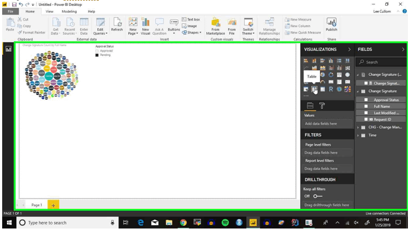The image size is (409, 229).
Task: Select the Map visual
Action: [348, 75]
